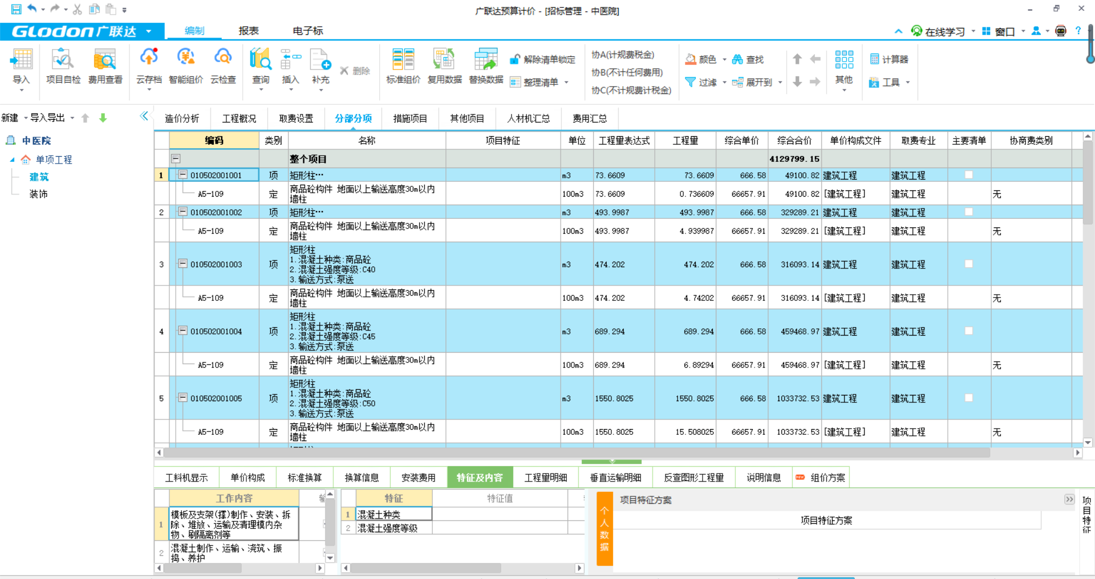Switch to 电子标 ribbon tab
The height and width of the screenshot is (579, 1095).
pos(308,31)
